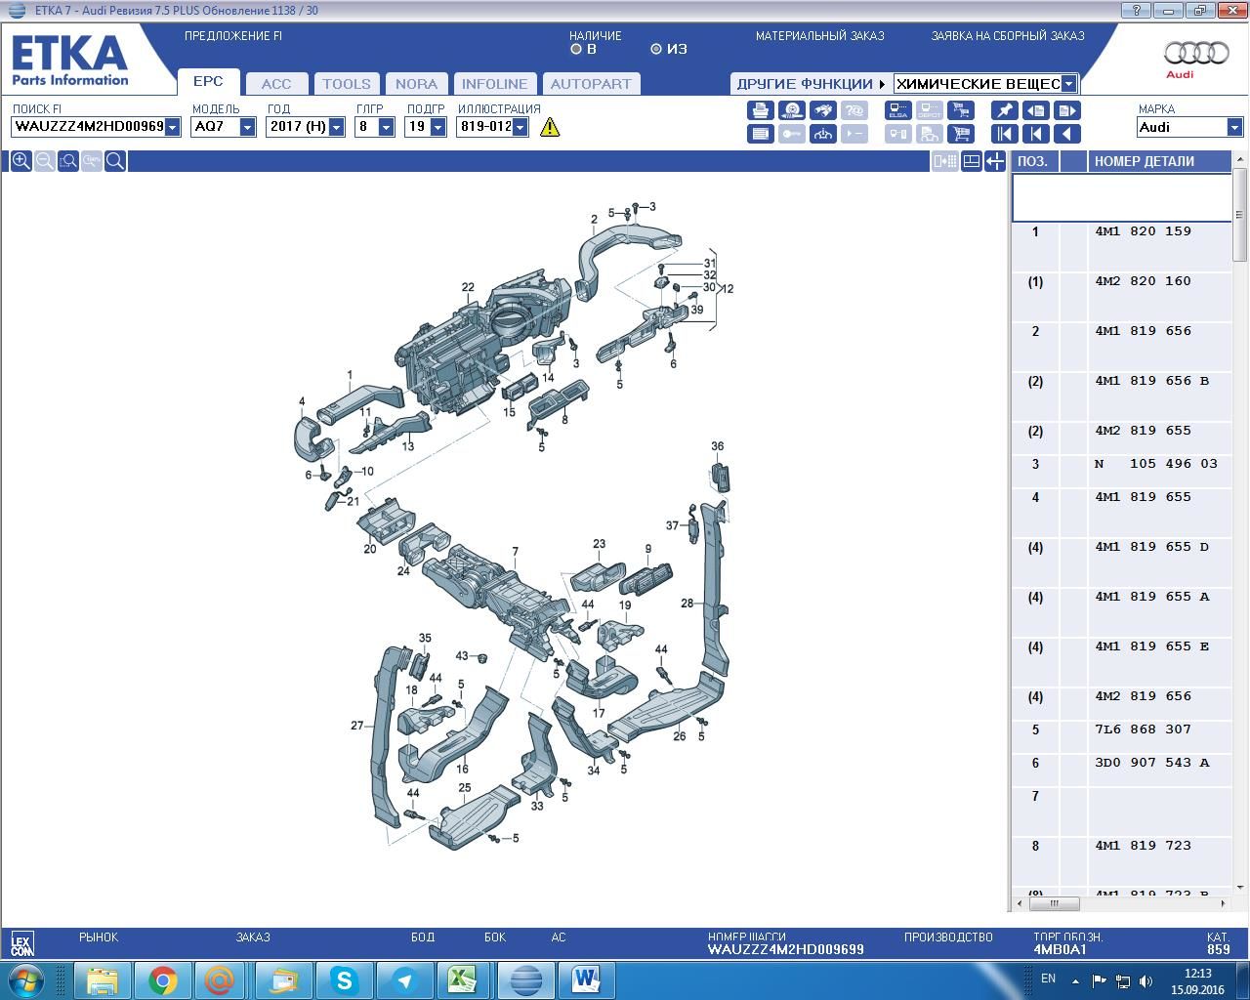This screenshot has width=1250, height=1000.
Task: Click МАТЕРИАЛЬНЫЙ ЗАКАЗ
Action: click(x=819, y=36)
